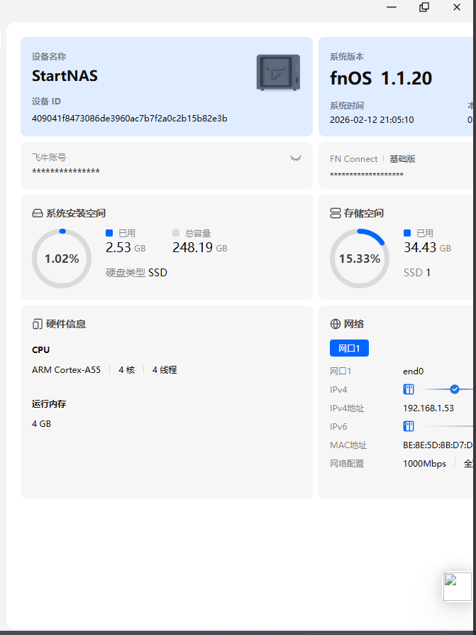Reveal the hidden 飞牛账号 with the eye icon
Viewport: 476px width, 635px height.
(296, 158)
